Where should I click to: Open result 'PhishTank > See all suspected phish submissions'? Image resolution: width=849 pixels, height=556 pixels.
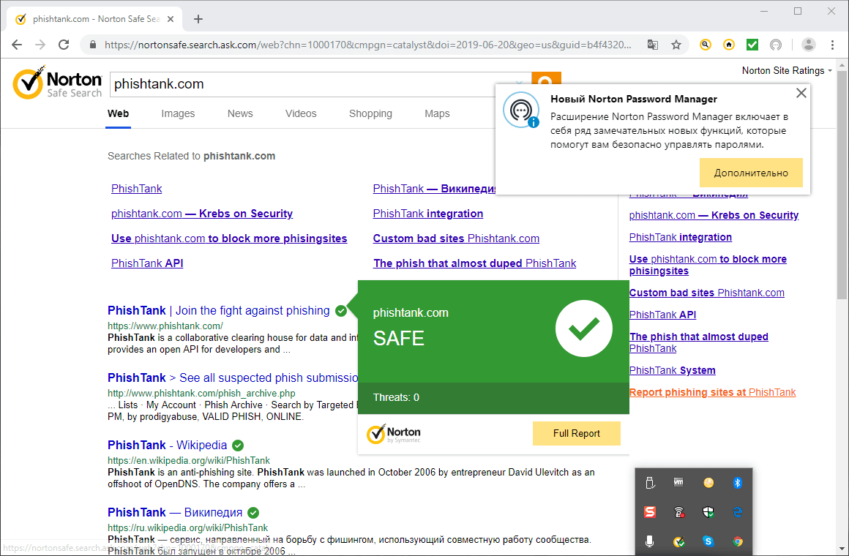[x=232, y=378]
